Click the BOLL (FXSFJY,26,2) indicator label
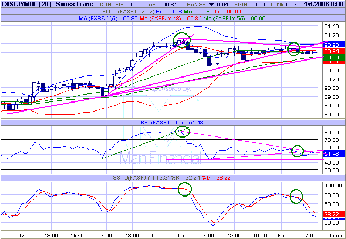 click(x=127, y=12)
